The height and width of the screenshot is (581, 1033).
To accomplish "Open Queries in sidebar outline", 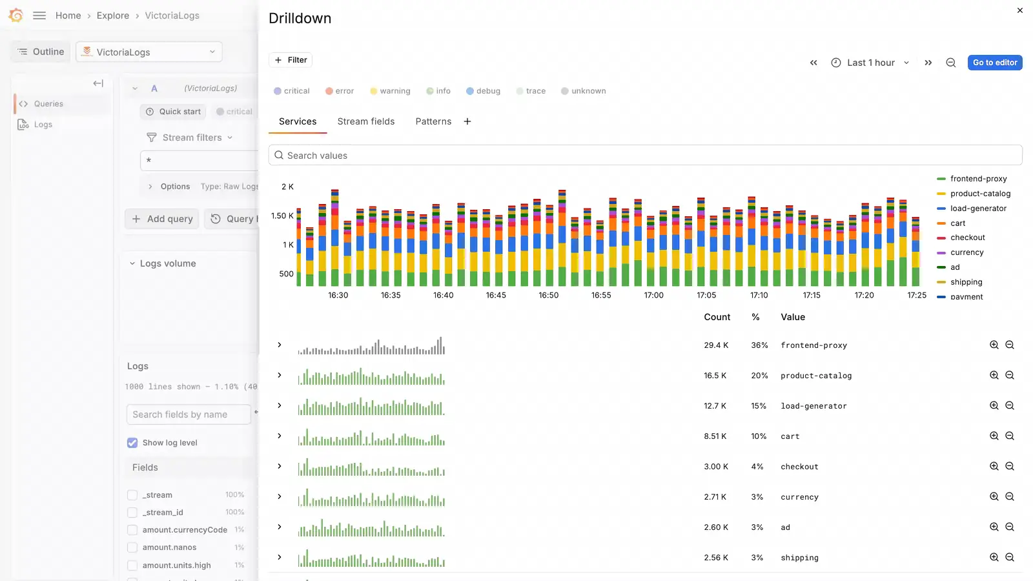I will 48,104.
